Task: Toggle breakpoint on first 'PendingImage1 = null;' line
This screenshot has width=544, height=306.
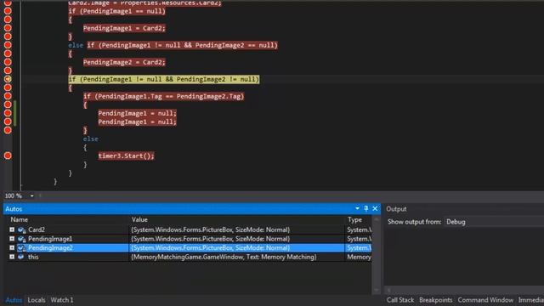Action: pyautogui.click(x=8, y=113)
